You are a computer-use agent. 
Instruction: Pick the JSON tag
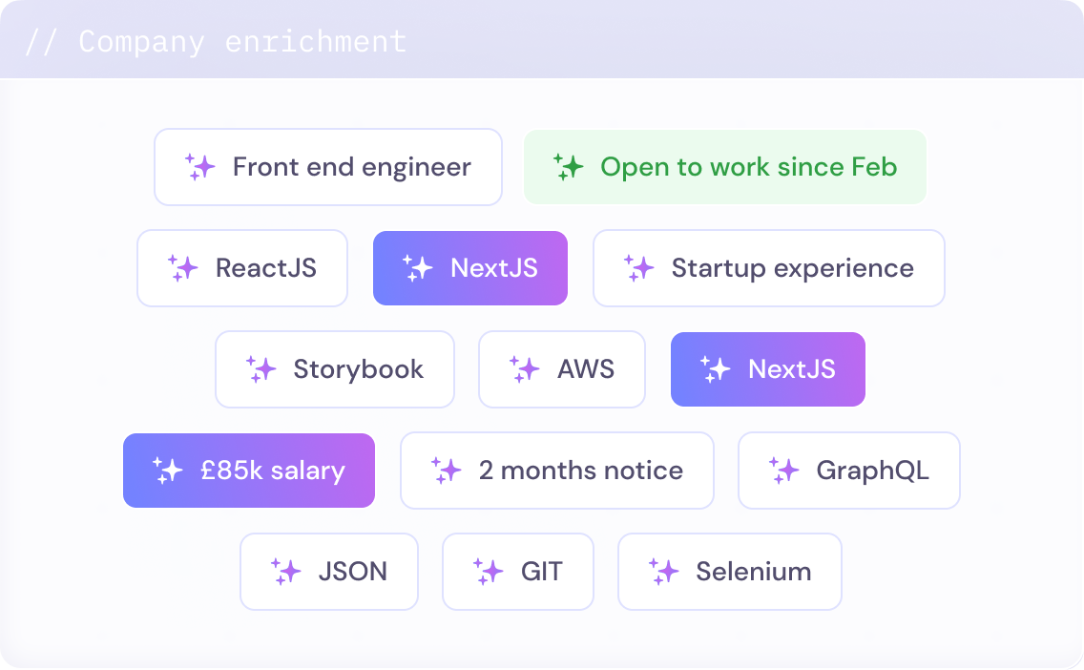coord(329,572)
